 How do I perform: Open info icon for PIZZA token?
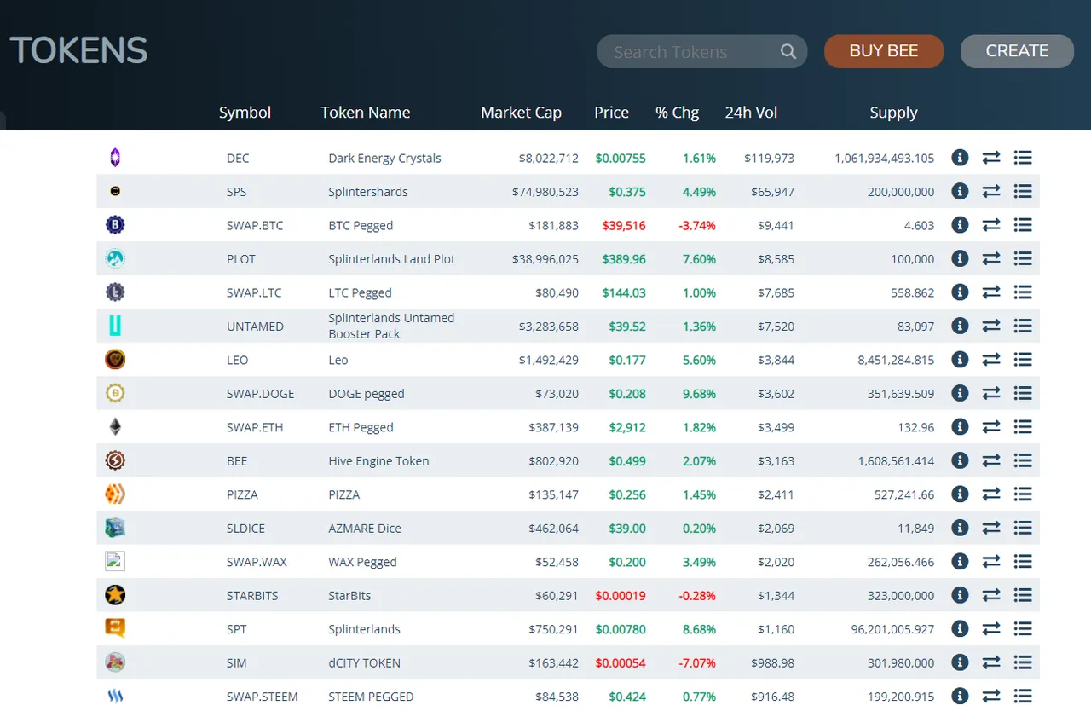click(x=960, y=494)
